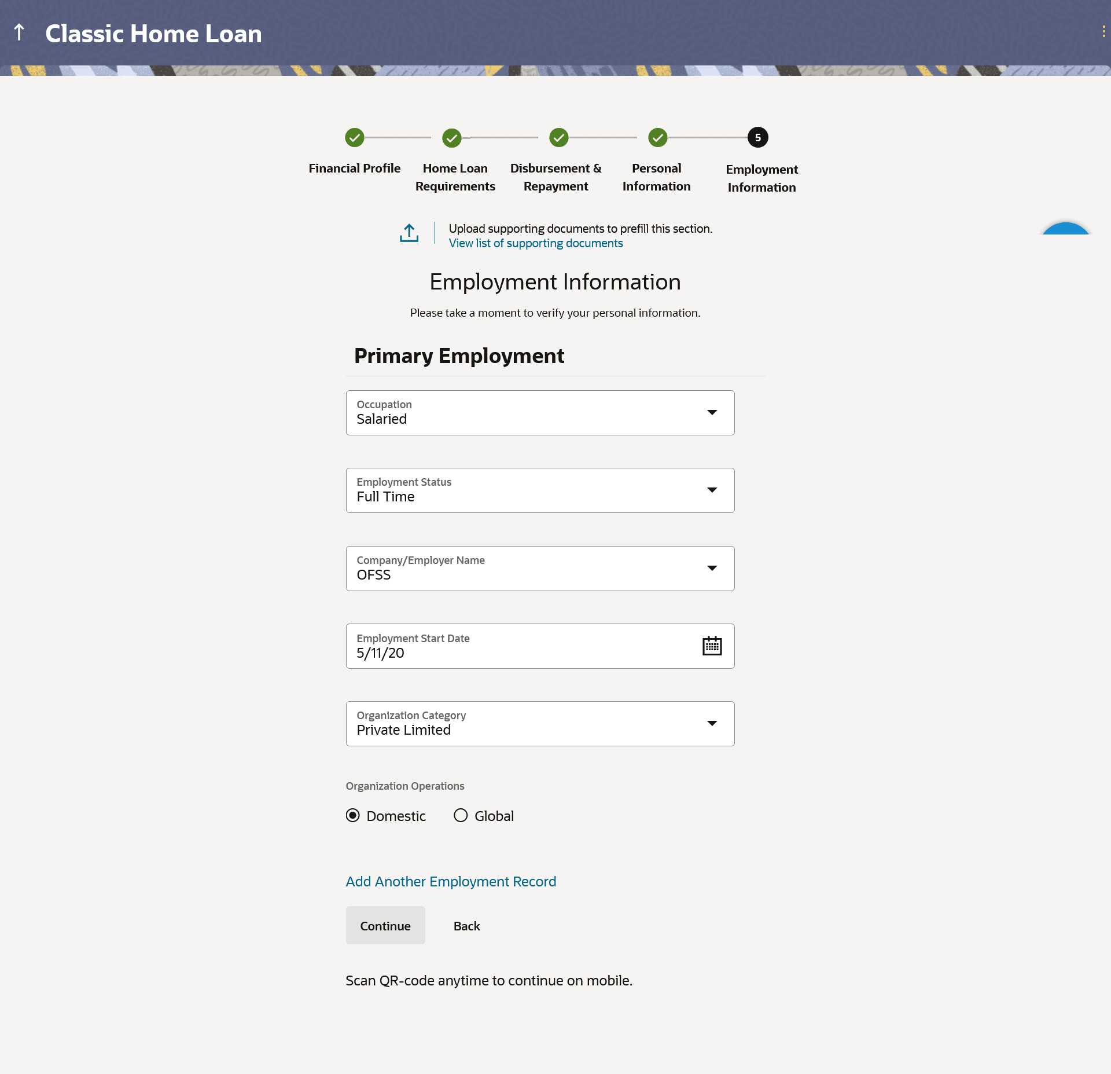Viewport: 1111px width, 1074px height.
Task: Expand the Occupation dropdown
Action: pyautogui.click(x=712, y=413)
